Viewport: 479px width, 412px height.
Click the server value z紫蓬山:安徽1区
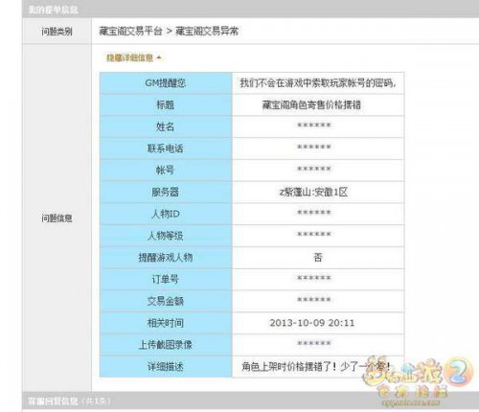tap(313, 192)
